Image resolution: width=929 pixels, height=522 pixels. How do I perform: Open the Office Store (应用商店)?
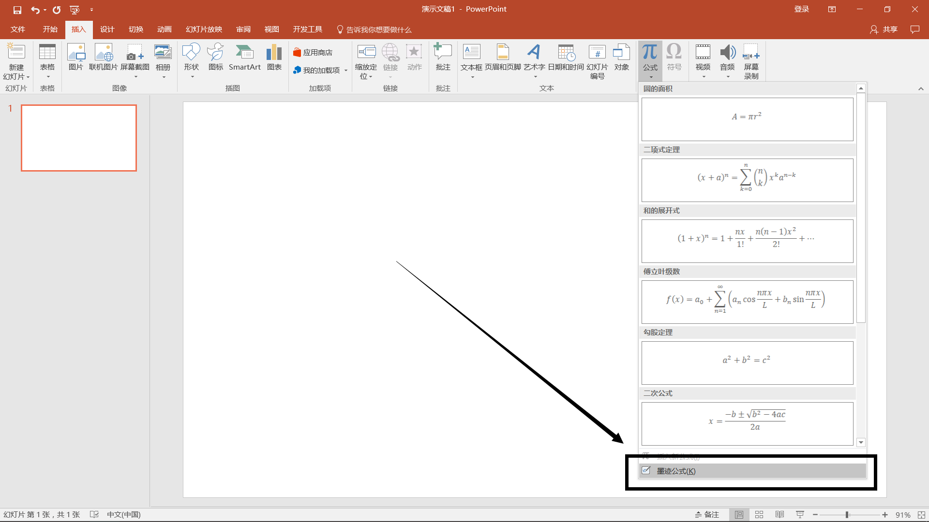tap(313, 52)
